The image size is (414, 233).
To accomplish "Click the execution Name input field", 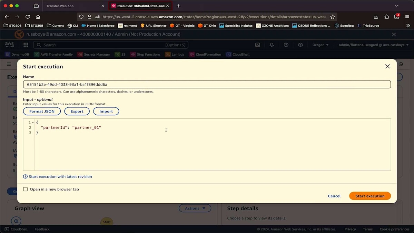I will 207,84.
